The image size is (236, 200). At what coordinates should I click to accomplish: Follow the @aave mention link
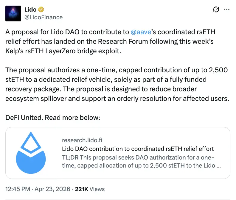(141, 32)
